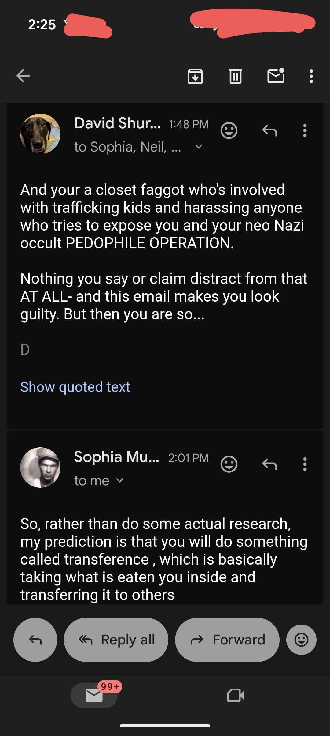
Task: Open more options for Sophia's message
Action: click(x=305, y=464)
